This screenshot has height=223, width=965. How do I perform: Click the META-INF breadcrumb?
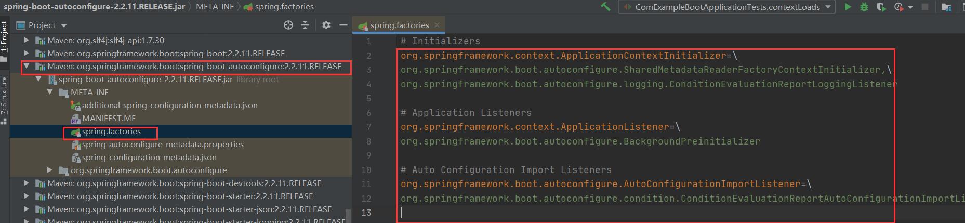(x=214, y=7)
